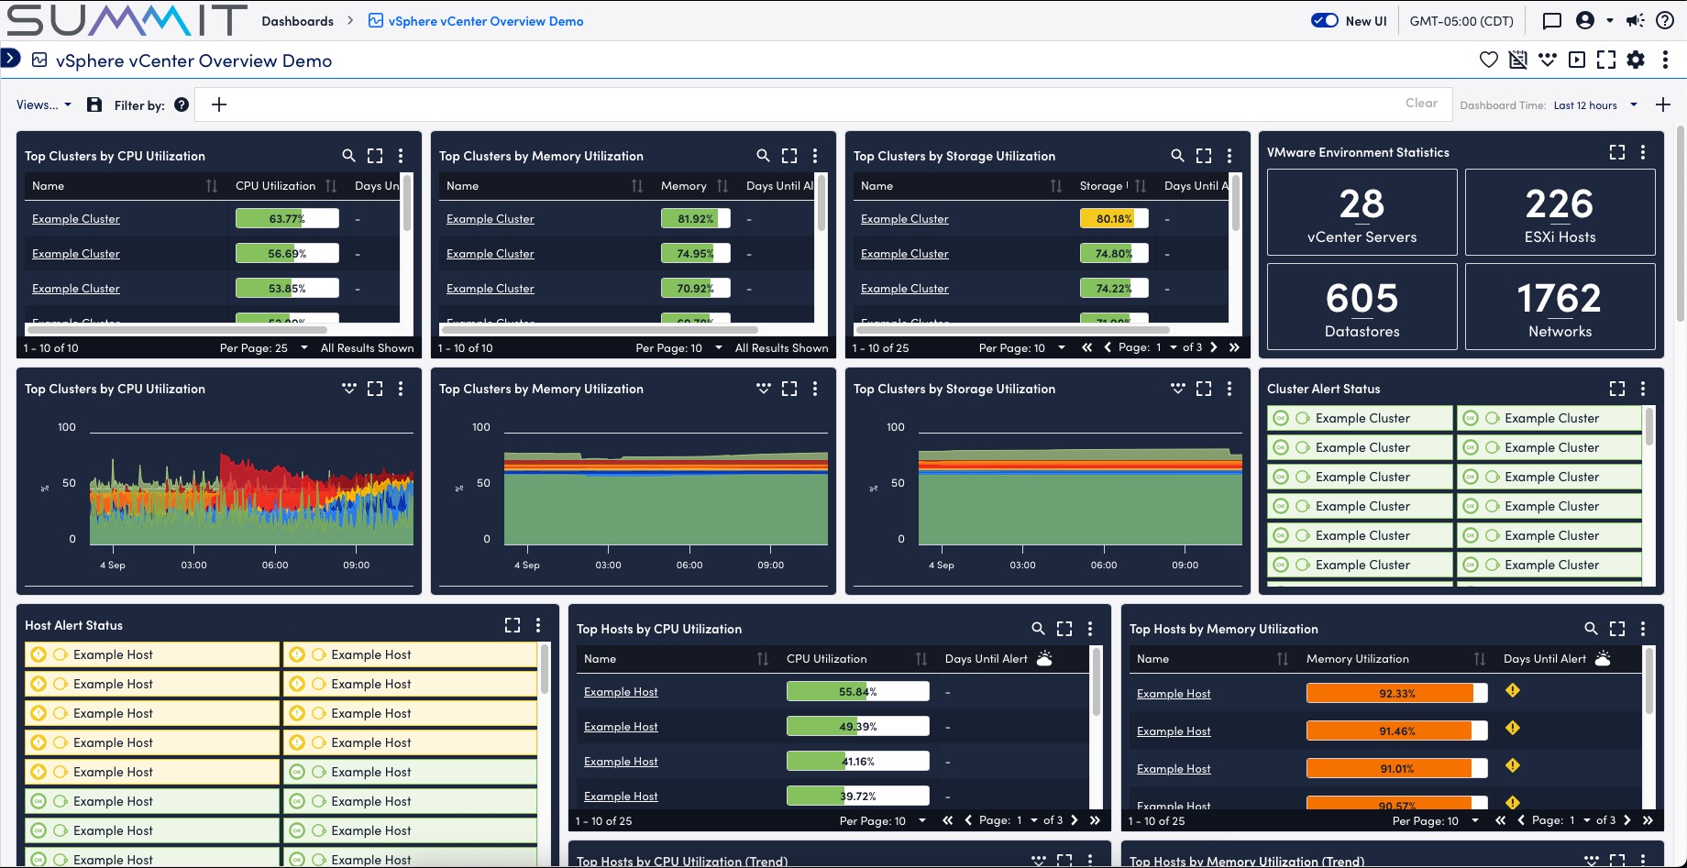Expand the Views... dropdown
The width and height of the screenshot is (1687, 868).
point(44,104)
